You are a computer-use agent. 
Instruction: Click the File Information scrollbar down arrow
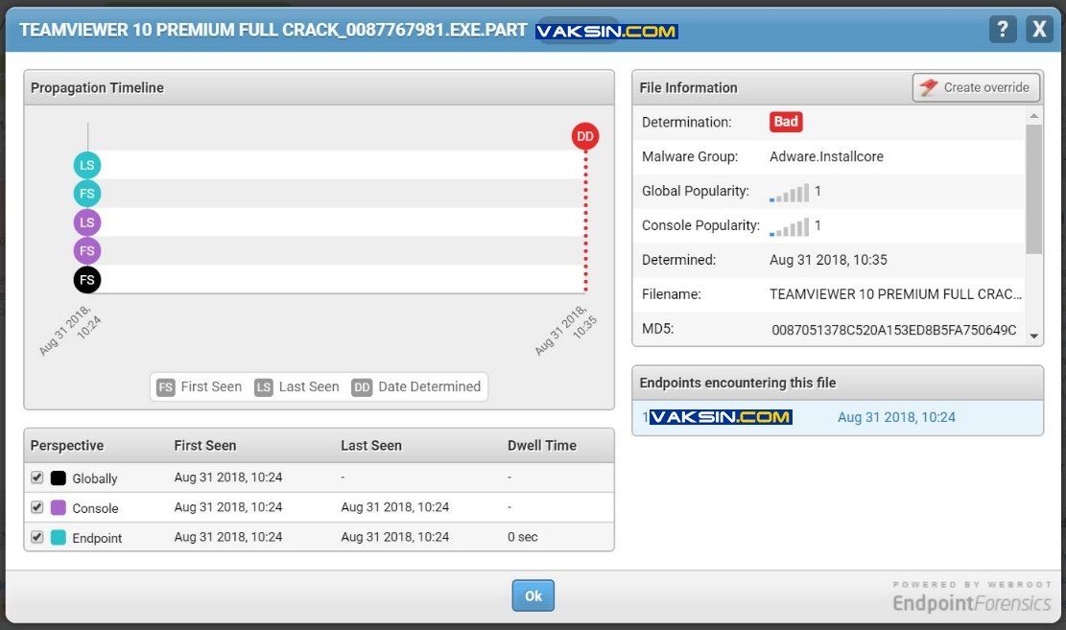1034,336
